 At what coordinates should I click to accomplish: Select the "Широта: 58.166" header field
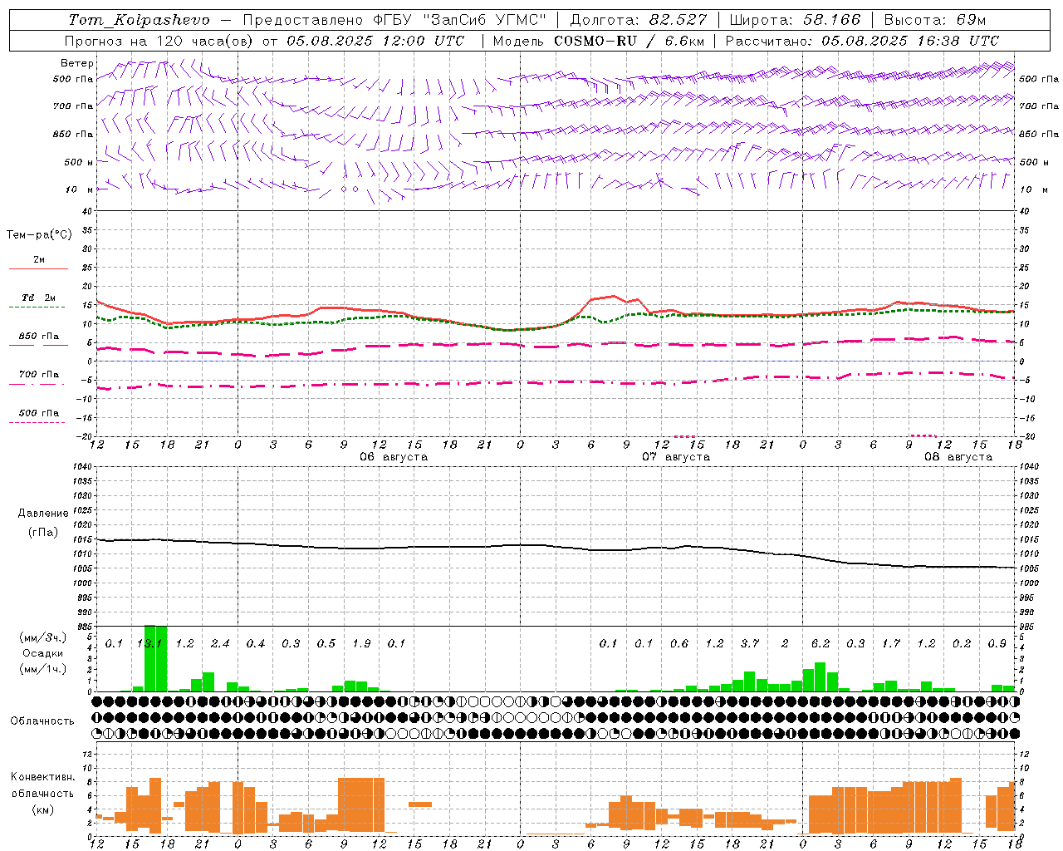(x=795, y=20)
